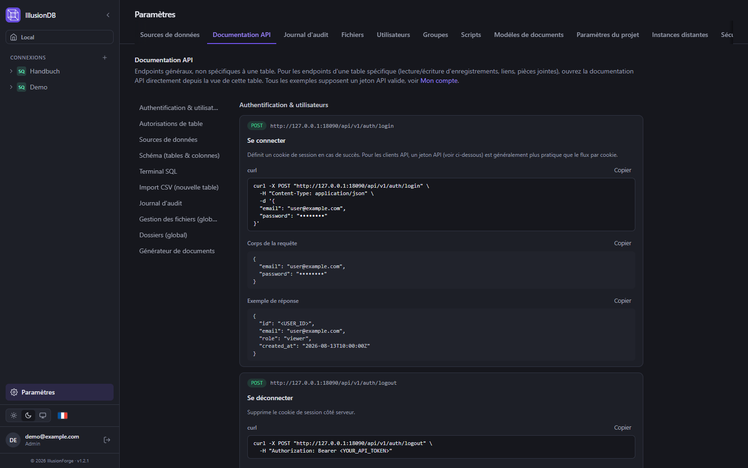Open the Paramètres du projet tab
Screen dimensions: 748x468
click(x=608, y=35)
